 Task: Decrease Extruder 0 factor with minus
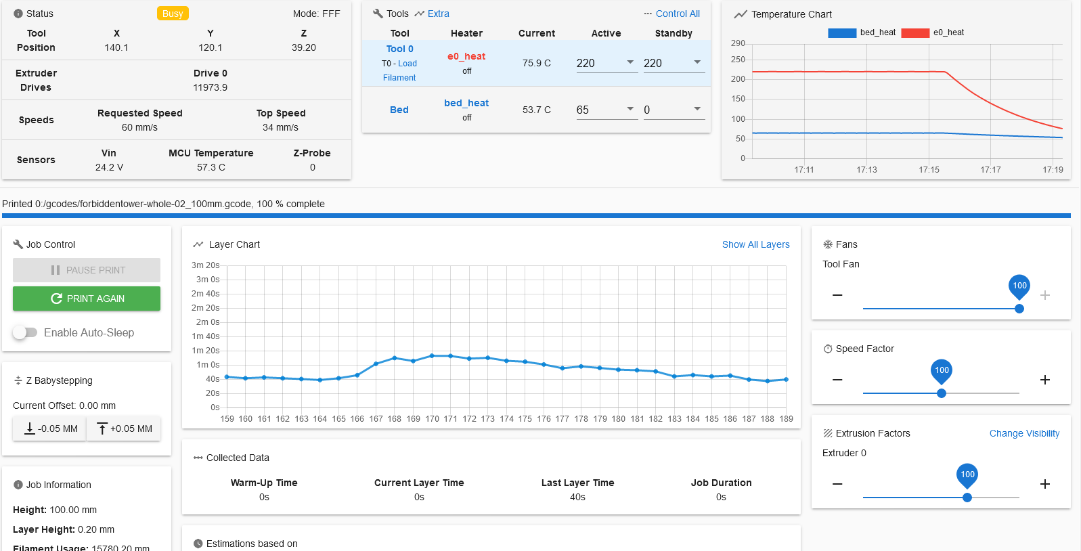pyautogui.click(x=837, y=484)
